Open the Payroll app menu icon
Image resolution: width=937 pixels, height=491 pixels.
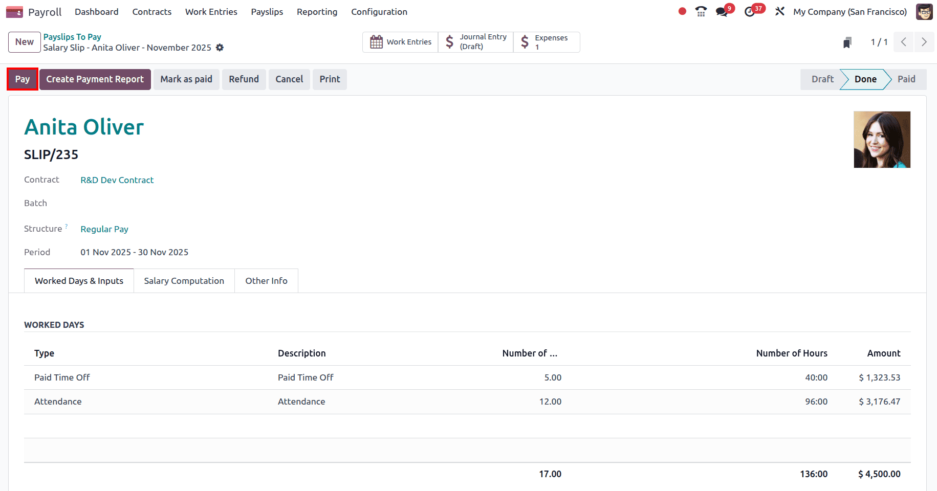[x=14, y=11]
